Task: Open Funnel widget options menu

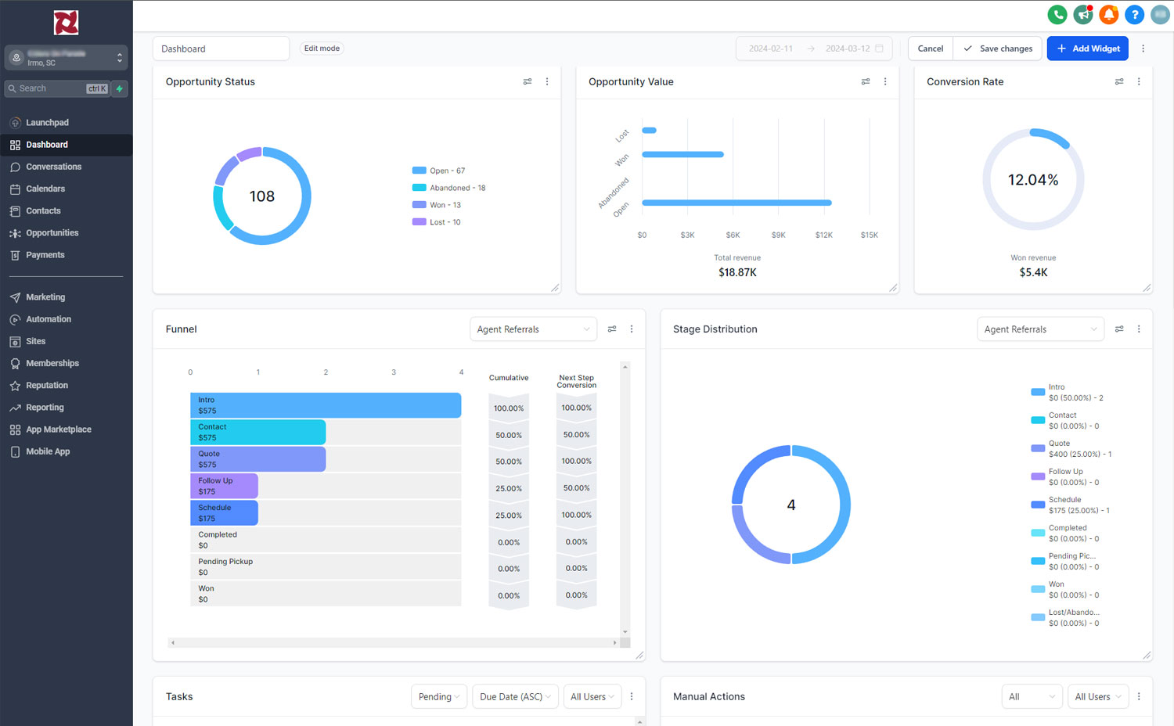Action: tap(632, 329)
